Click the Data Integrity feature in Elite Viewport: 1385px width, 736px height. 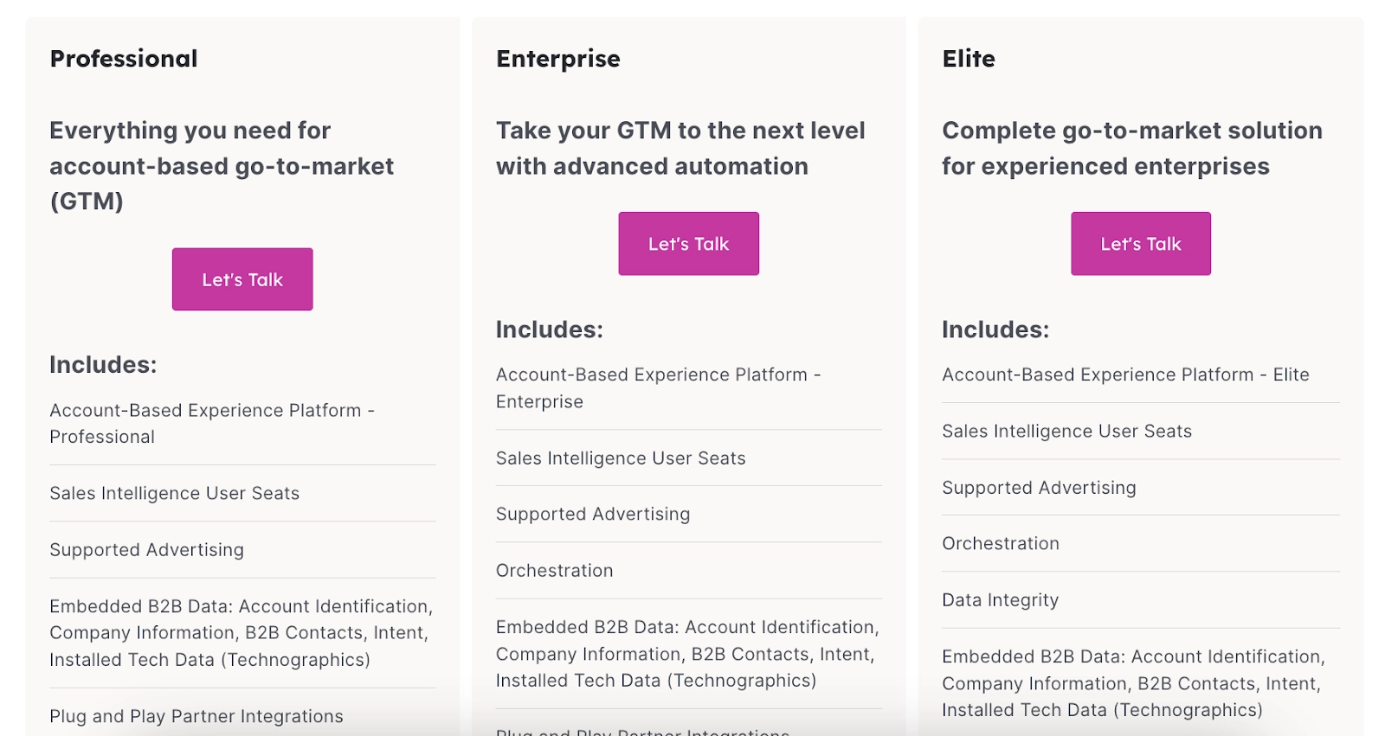tap(1000, 600)
